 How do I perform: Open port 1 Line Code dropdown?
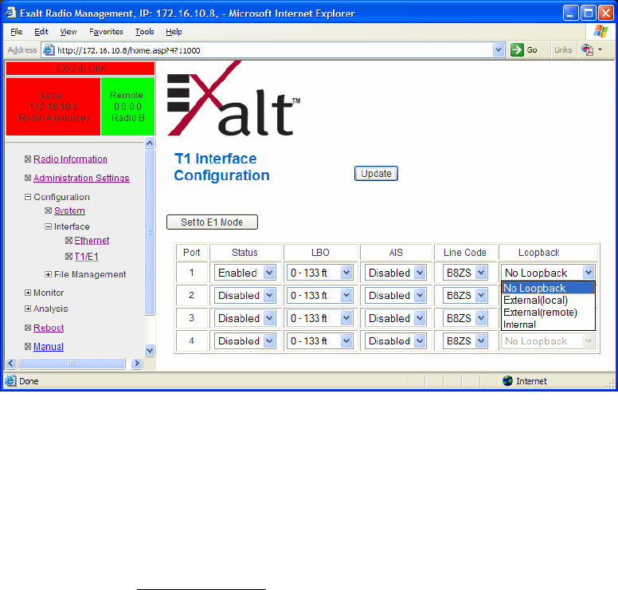(x=481, y=273)
